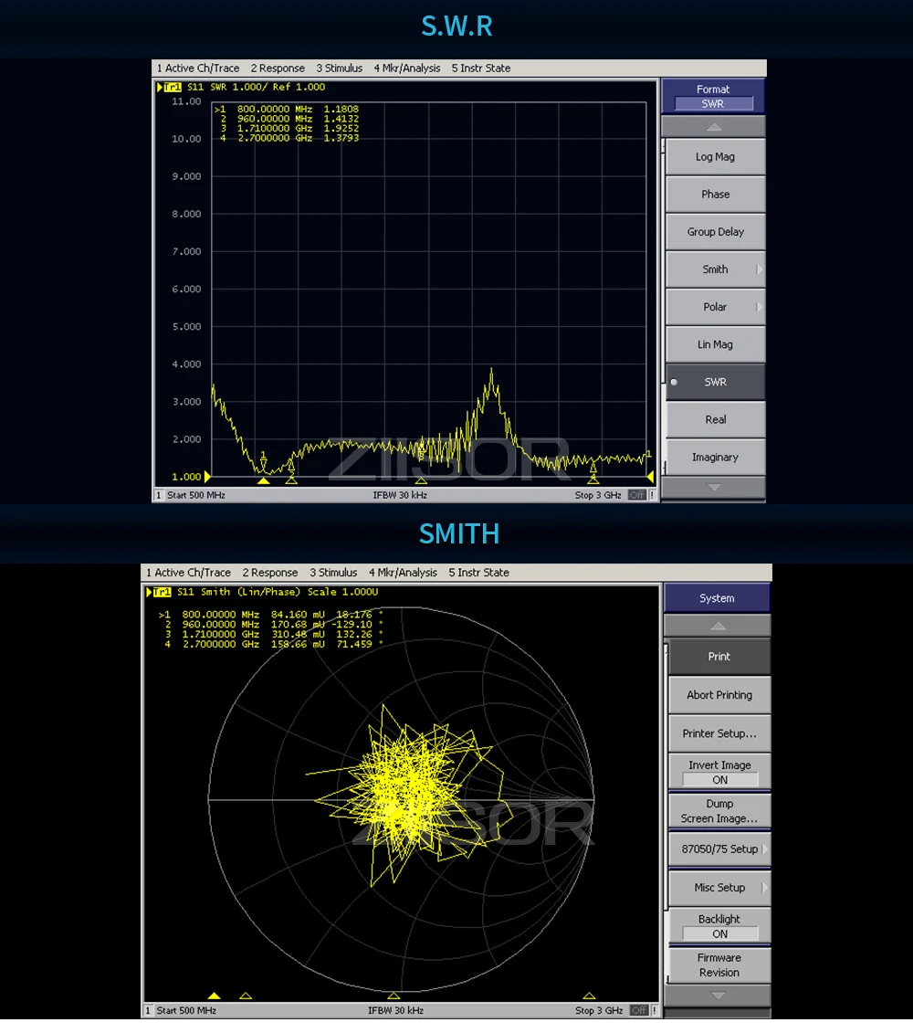The image size is (913, 1033).
Task: Open Mkr/Analysis menu in SWR window
Action: (x=406, y=68)
